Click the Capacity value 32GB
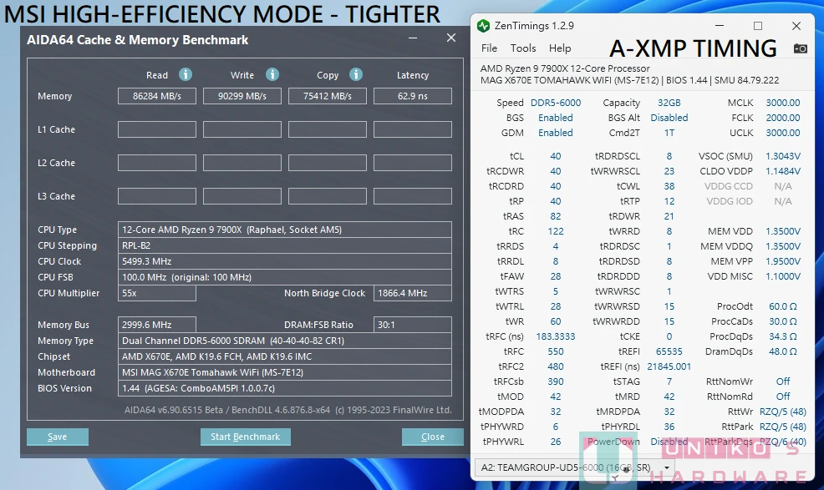Image resolution: width=824 pixels, height=490 pixels. [x=669, y=103]
